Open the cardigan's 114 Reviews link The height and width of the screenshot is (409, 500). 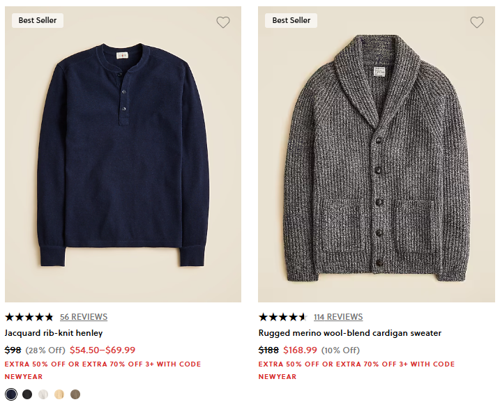click(338, 317)
